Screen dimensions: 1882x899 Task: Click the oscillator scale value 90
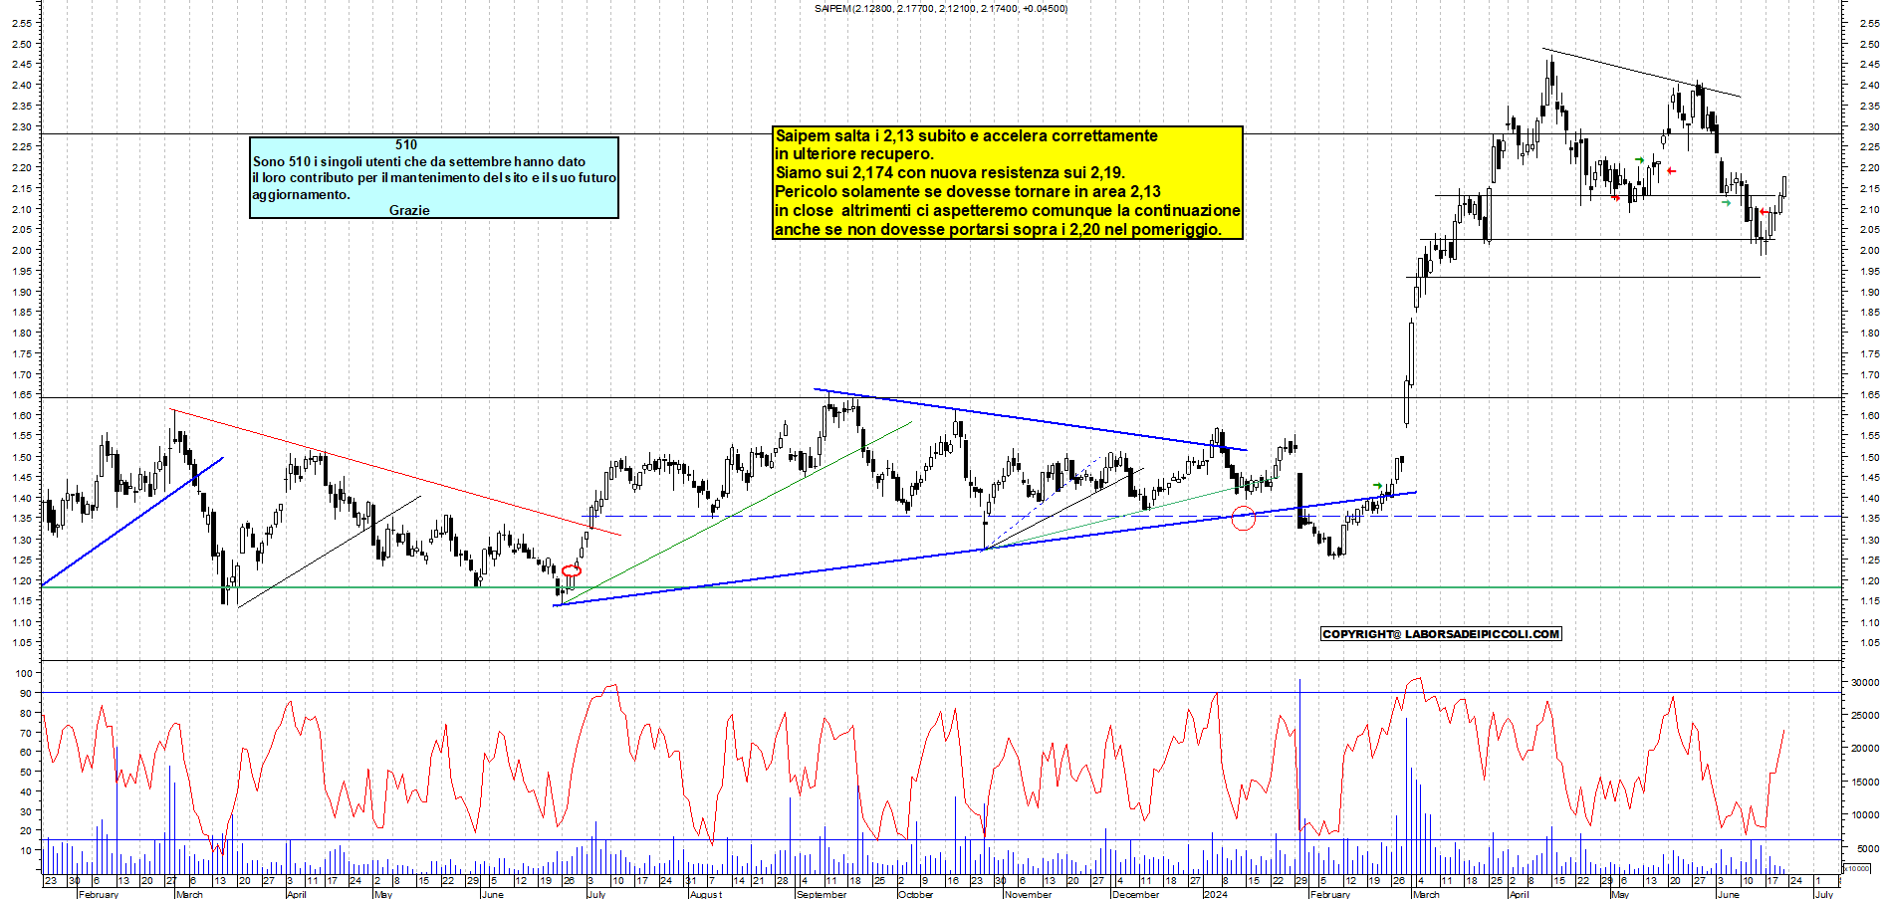(26, 694)
